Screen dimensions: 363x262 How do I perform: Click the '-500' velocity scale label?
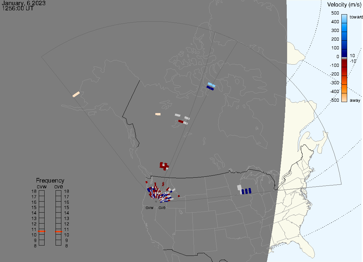(x=334, y=100)
